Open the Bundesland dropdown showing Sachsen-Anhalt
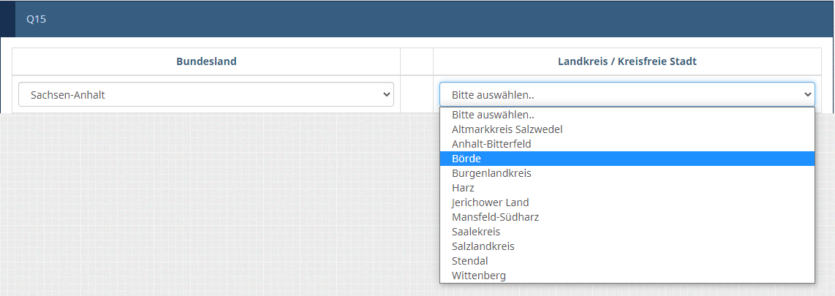Image resolution: width=835 pixels, height=296 pixels. (205, 94)
